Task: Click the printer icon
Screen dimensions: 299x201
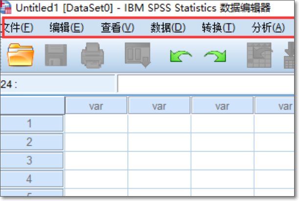Action: [92, 55]
